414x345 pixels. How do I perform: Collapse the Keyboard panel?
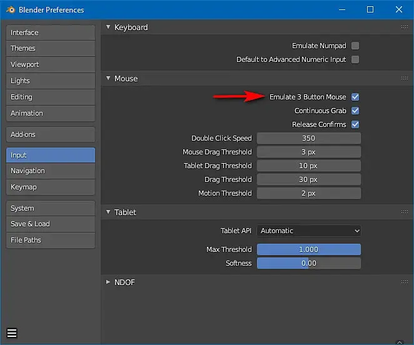coord(108,27)
